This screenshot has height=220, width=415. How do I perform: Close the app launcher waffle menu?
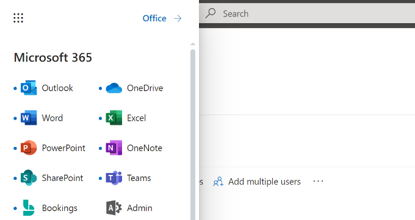coord(18,18)
